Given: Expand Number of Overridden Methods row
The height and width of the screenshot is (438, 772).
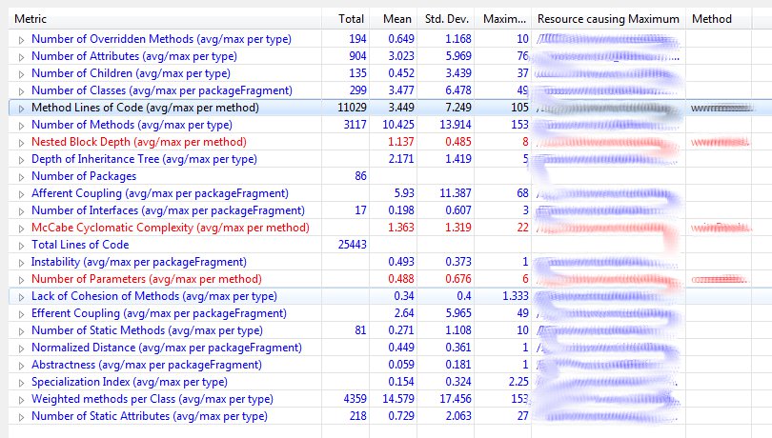Looking at the screenshot, I should (21, 40).
